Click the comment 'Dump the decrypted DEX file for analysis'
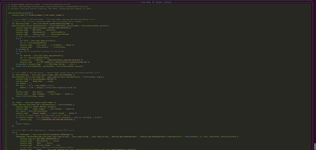Viewport: 316px width, 150px height. 37,36
